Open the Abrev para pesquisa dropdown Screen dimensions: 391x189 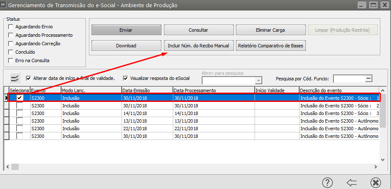[259, 81]
